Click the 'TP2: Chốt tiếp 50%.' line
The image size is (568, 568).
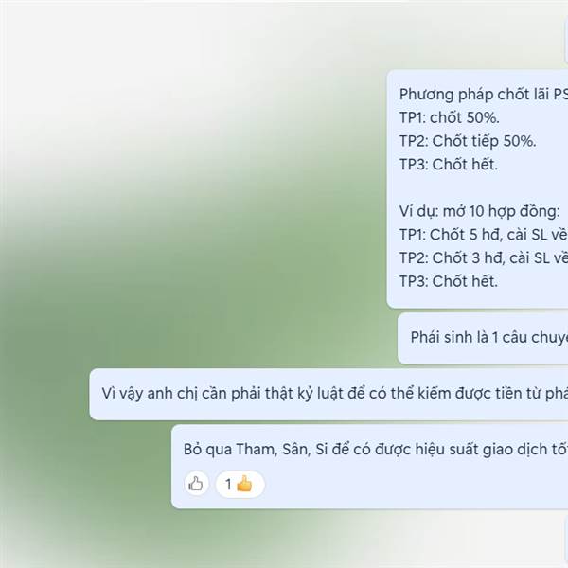(x=468, y=141)
